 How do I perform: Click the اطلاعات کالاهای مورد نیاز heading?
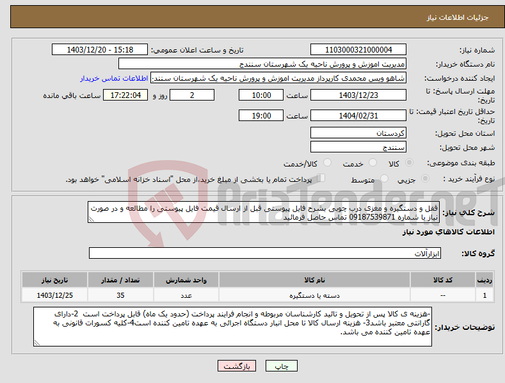click(x=448, y=232)
